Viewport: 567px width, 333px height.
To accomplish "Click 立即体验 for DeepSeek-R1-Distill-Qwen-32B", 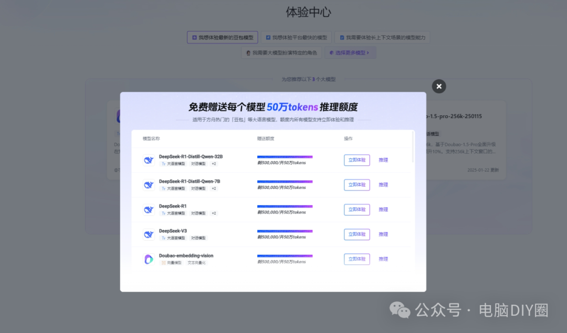I will [x=356, y=160].
